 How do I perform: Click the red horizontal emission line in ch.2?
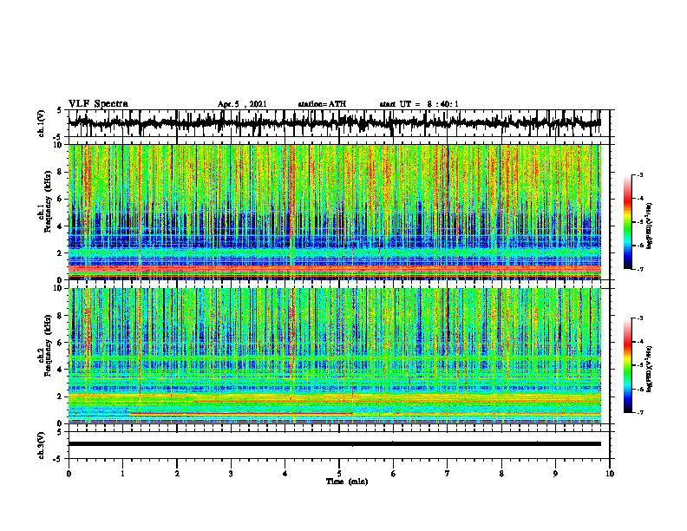coord(241,414)
